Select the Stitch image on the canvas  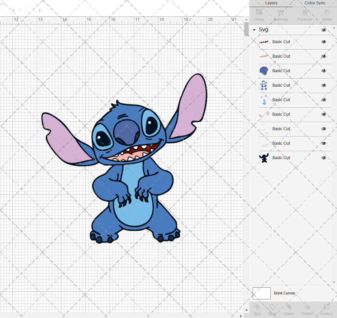(124, 158)
